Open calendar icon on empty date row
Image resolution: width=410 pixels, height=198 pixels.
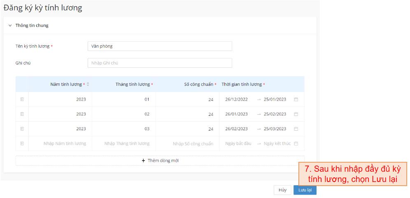point(296,144)
